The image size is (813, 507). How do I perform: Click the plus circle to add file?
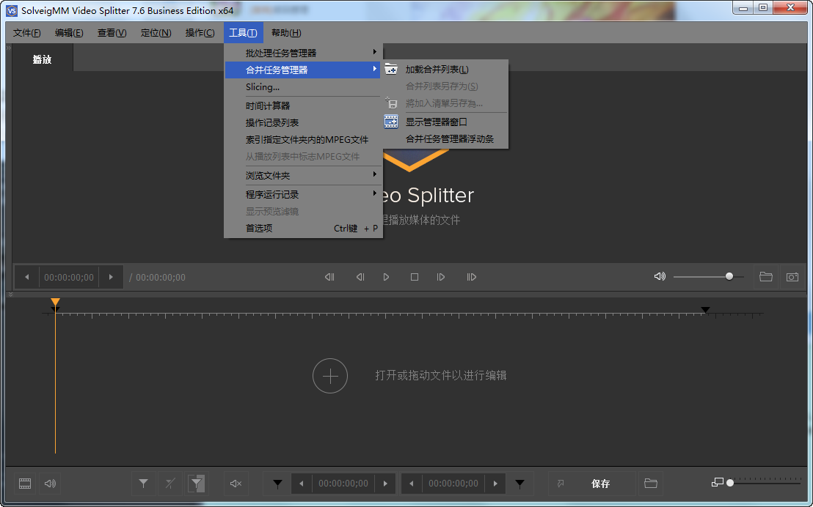[330, 376]
